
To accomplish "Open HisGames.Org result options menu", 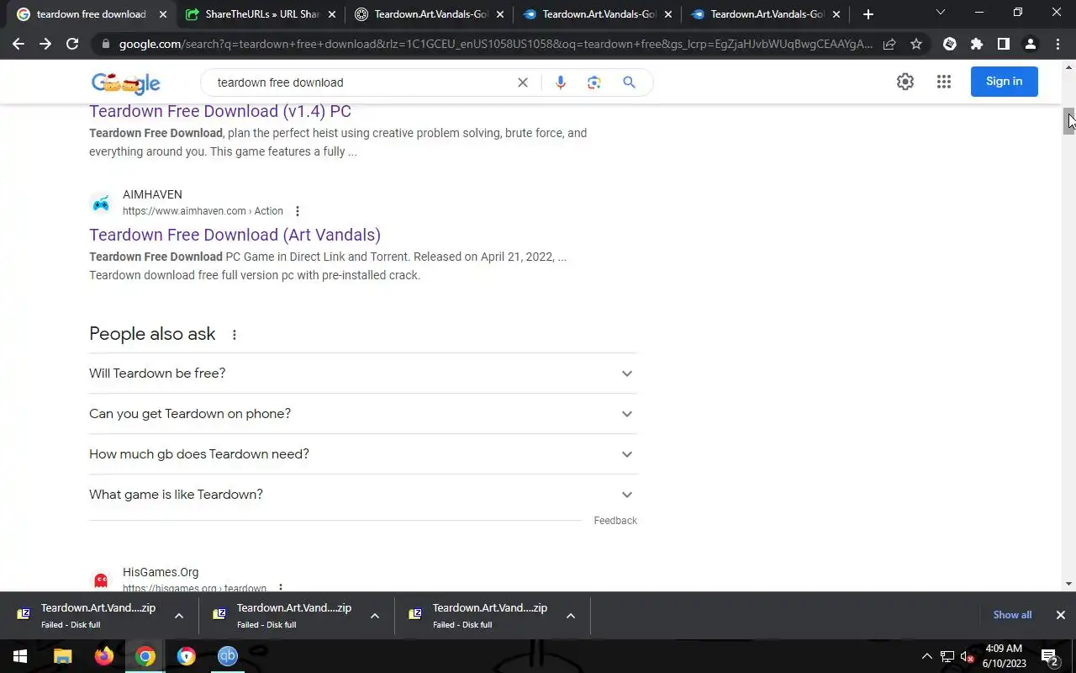I will point(281,588).
